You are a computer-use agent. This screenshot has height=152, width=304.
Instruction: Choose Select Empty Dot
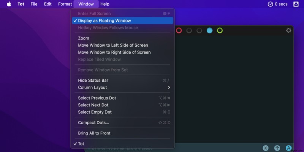pyautogui.click(x=122, y=112)
